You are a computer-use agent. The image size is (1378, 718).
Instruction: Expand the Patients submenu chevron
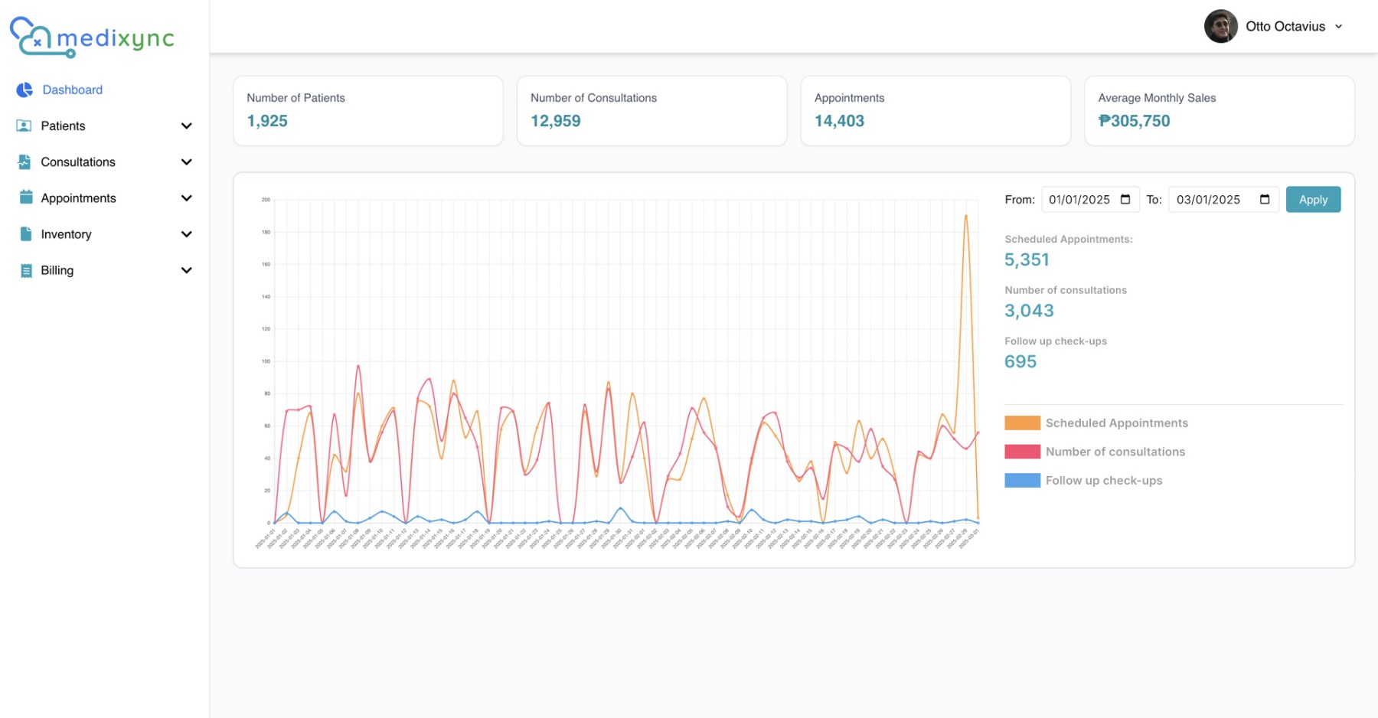click(x=186, y=126)
